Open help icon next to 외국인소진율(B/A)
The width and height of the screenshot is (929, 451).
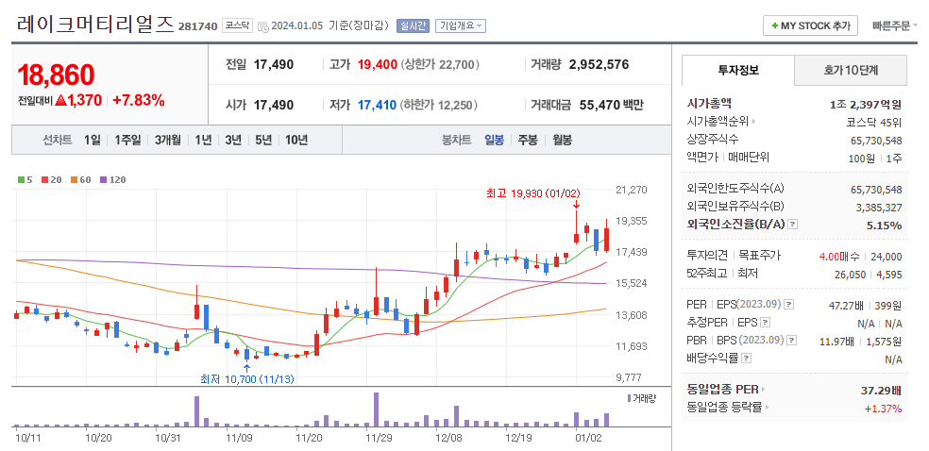click(x=793, y=225)
